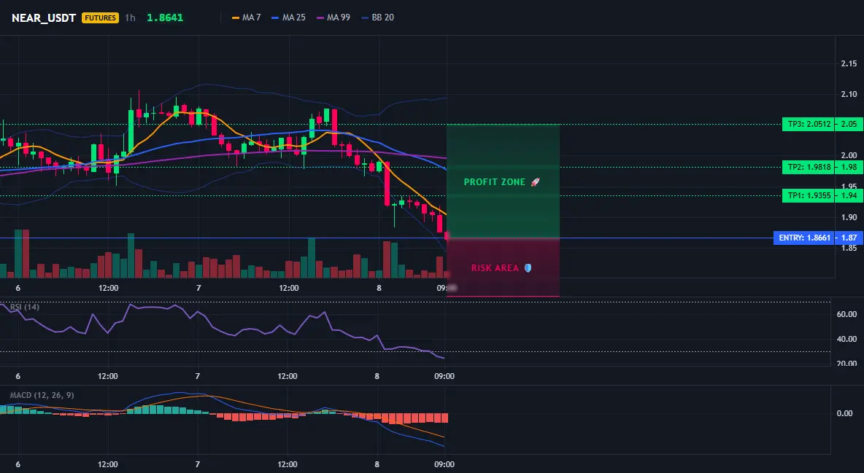Click the shield icon beside RISK AREA
The height and width of the screenshot is (473, 864).
point(528,268)
